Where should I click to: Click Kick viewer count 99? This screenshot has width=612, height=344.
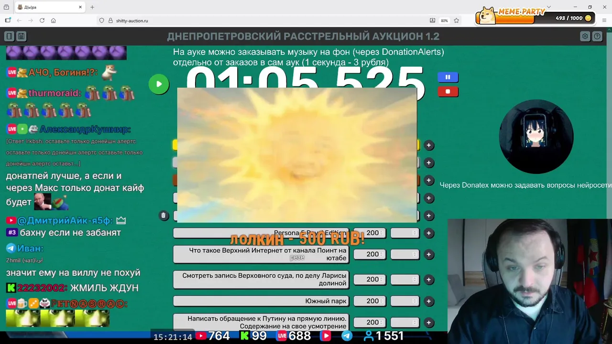(253, 336)
